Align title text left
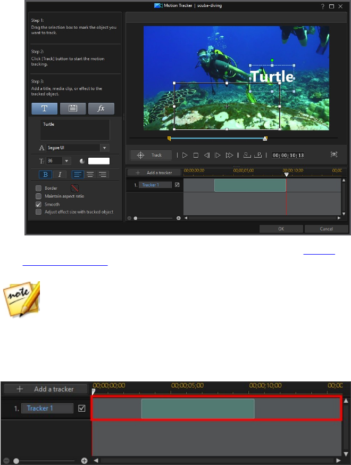Viewport: 351px width, 465px height. click(x=78, y=174)
